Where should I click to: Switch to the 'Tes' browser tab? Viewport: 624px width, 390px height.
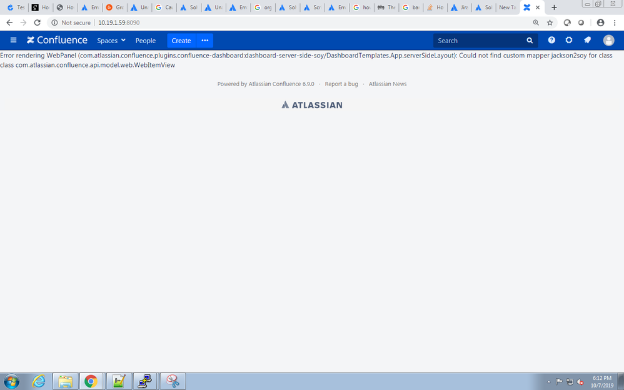pos(16,7)
